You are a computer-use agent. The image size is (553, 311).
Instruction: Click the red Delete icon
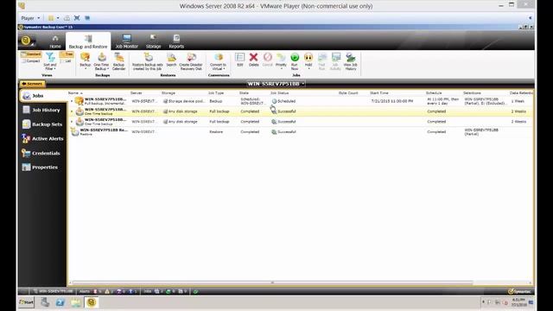click(x=253, y=60)
